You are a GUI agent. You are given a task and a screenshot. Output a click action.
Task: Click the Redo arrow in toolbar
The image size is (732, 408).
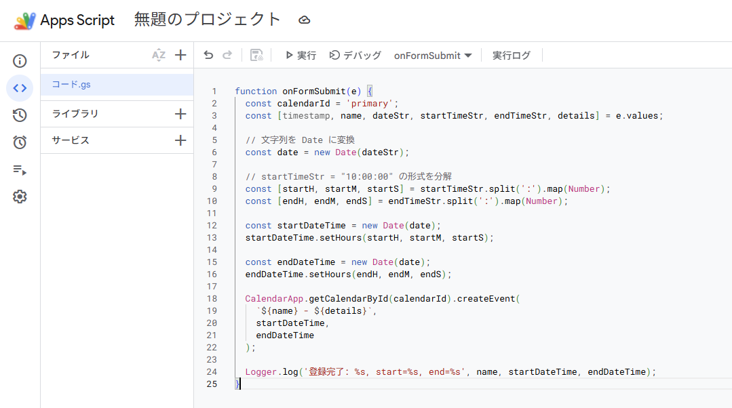227,56
